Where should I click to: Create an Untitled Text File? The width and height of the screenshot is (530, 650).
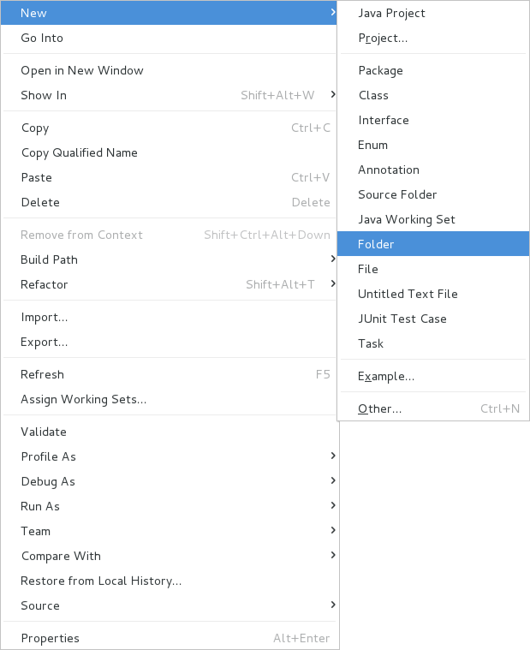[433, 294]
